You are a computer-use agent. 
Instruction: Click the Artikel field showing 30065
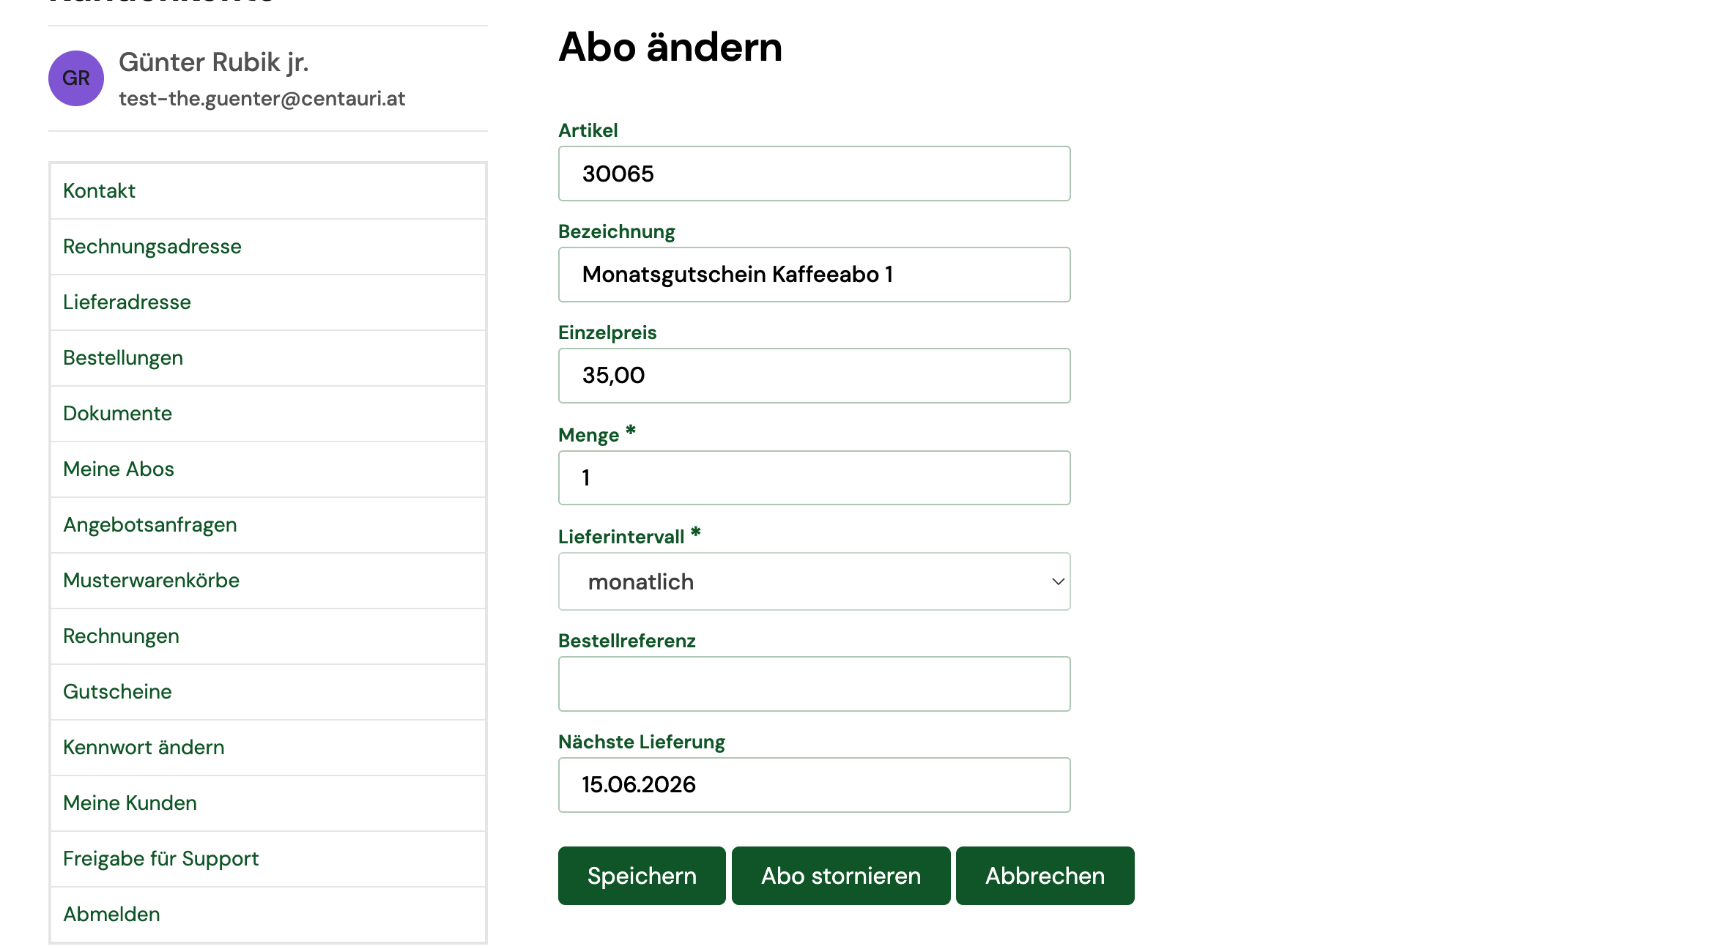click(814, 174)
